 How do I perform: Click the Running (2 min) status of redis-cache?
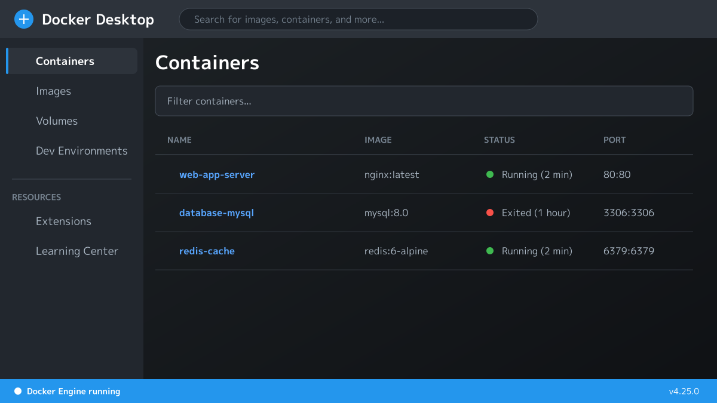(537, 251)
